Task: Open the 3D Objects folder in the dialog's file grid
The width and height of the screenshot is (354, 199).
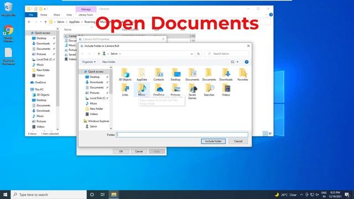Action: (125, 75)
